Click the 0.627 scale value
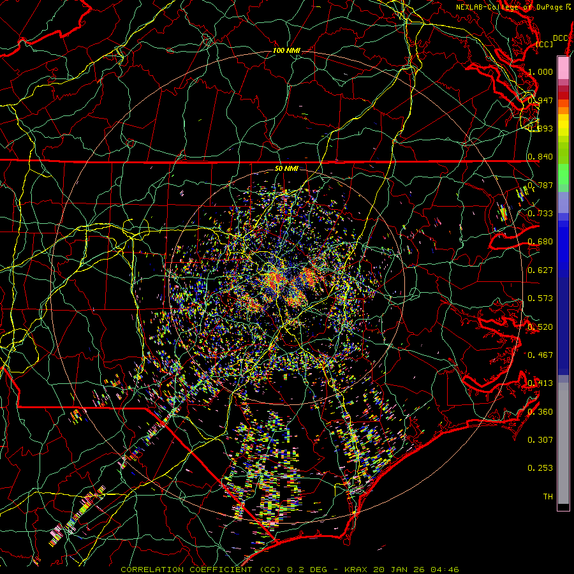Screen dimensions: 574x574 coord(540,270)
